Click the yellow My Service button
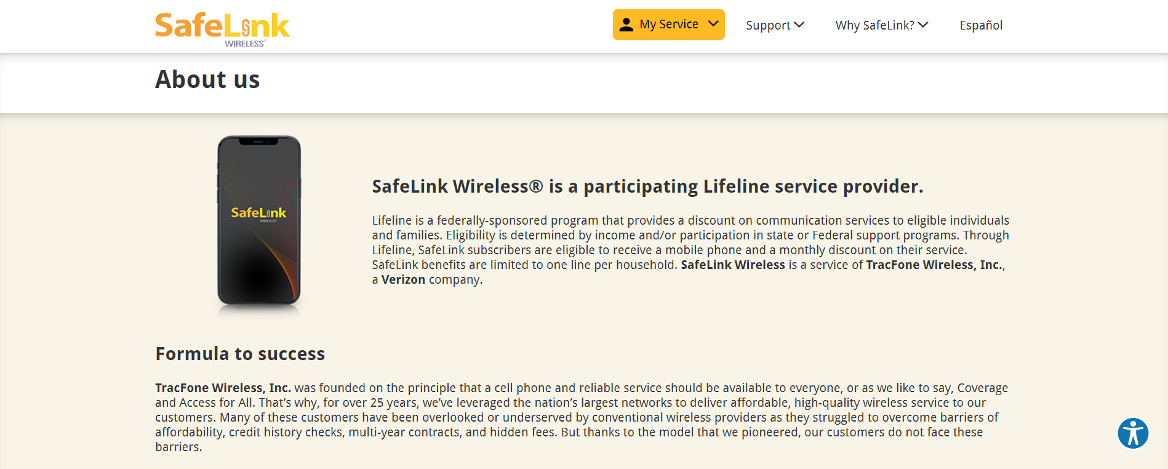Image resolution: width=1168 pixels, height=469 pixels. coord(668,25)
